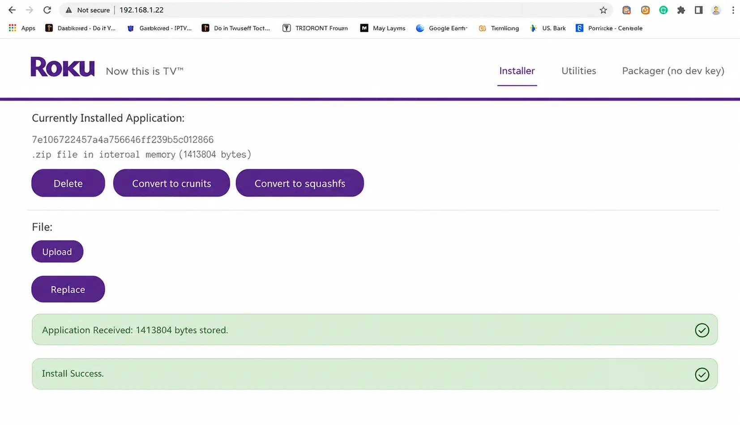Open the Extensions puzzle piece menu
The image size is (740, 425).
point(681,10)
